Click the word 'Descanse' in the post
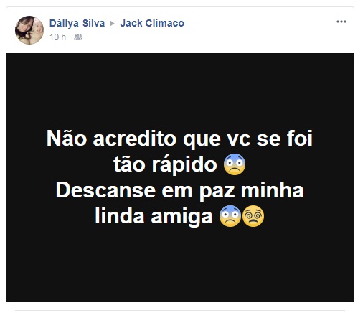The image size is (363, 313). 106,190
